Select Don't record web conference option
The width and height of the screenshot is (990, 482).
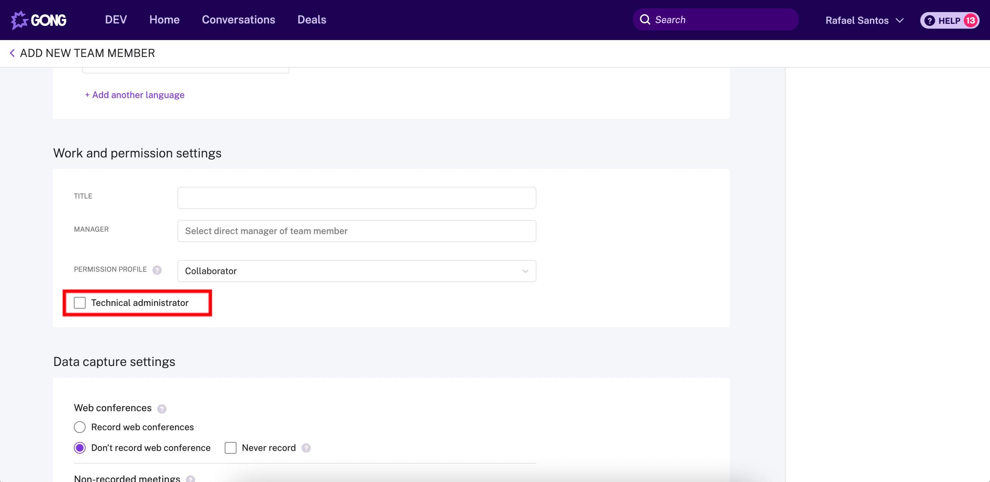79,448
